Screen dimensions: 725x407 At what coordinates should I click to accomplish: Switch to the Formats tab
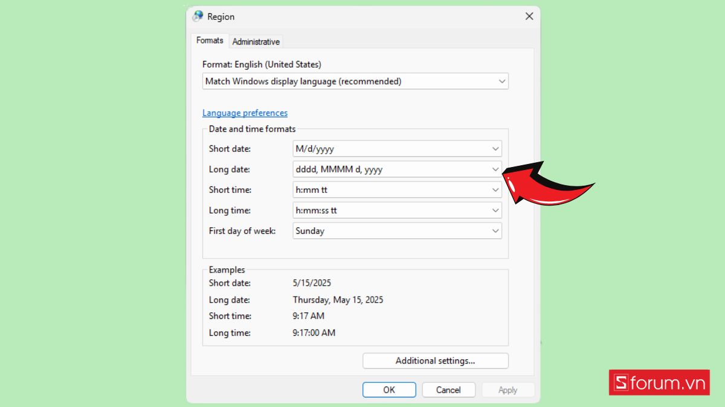point(210,40)
